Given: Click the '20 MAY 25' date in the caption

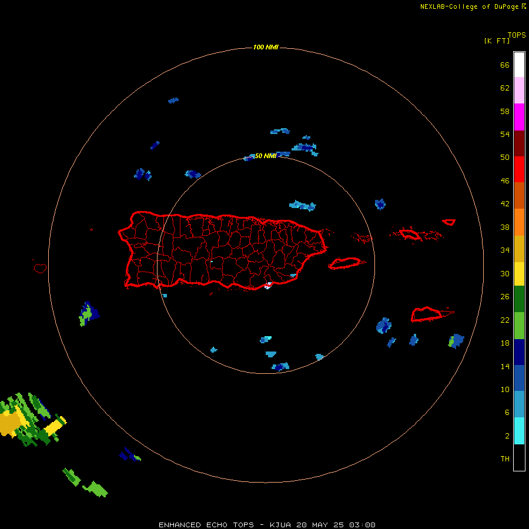Looking at the screenshot, I should click(320, 525).
